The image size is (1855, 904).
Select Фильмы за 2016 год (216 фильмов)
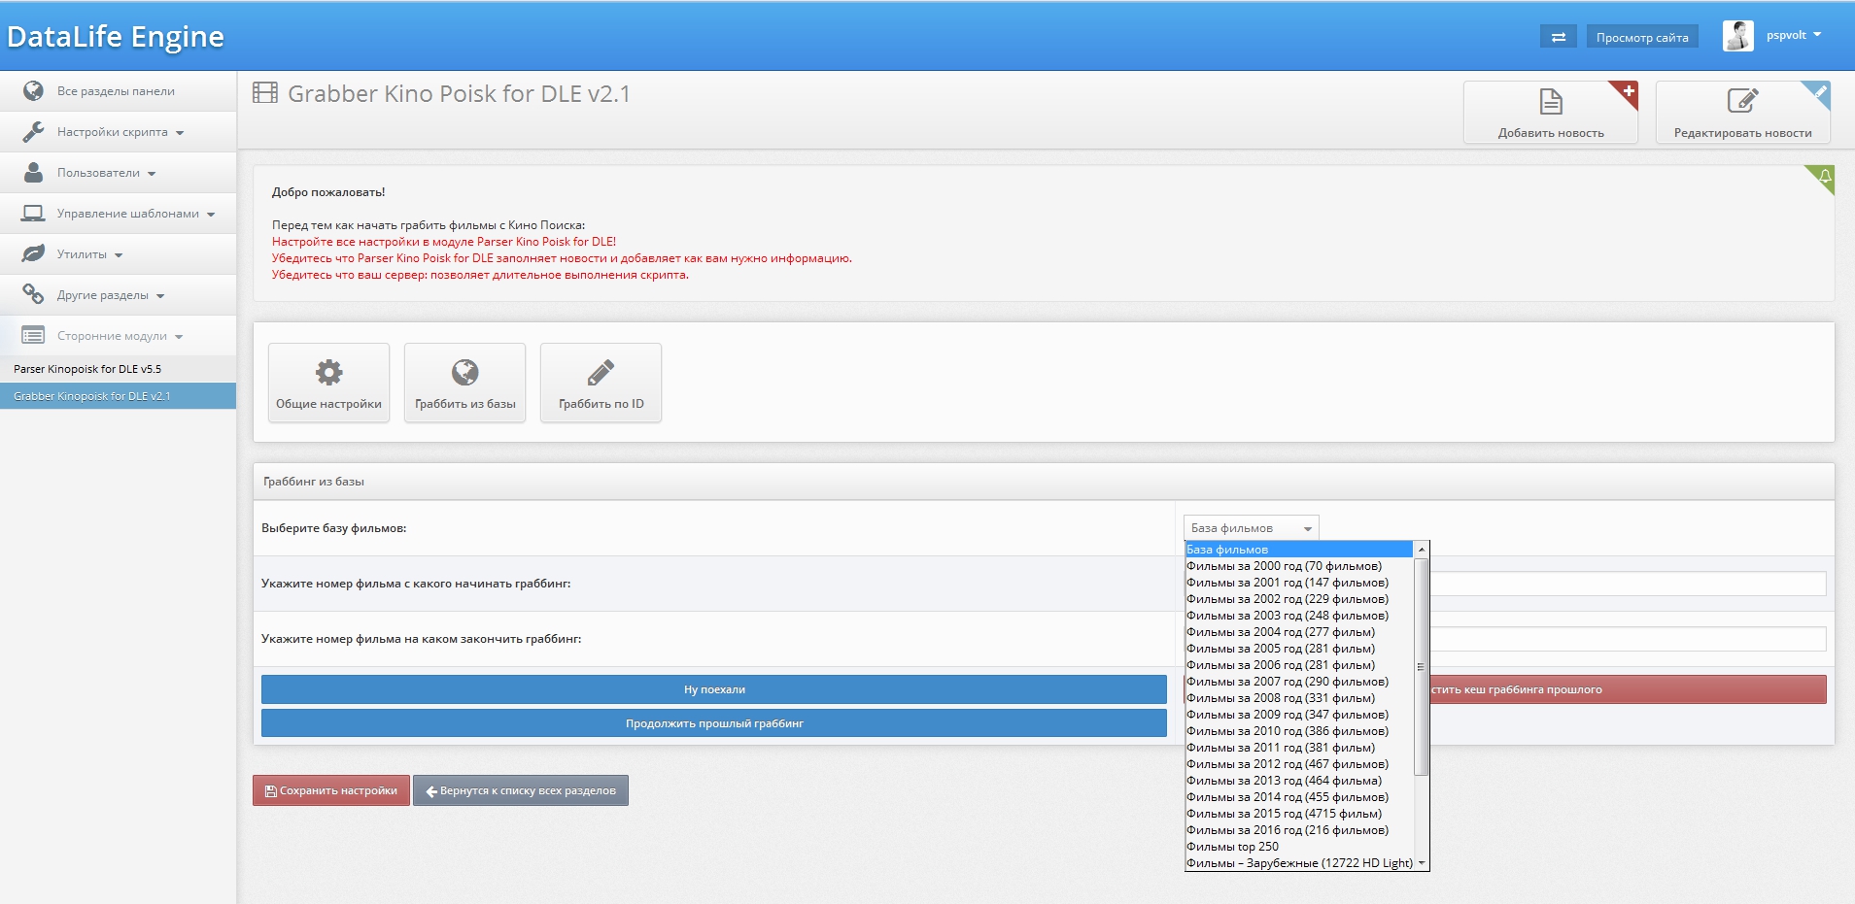tap(1299, 830)
